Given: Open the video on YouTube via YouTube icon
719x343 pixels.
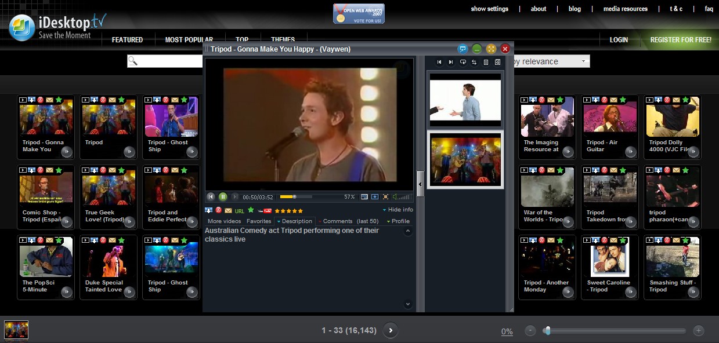Looking at the screenshot, I should pos(264,210).
